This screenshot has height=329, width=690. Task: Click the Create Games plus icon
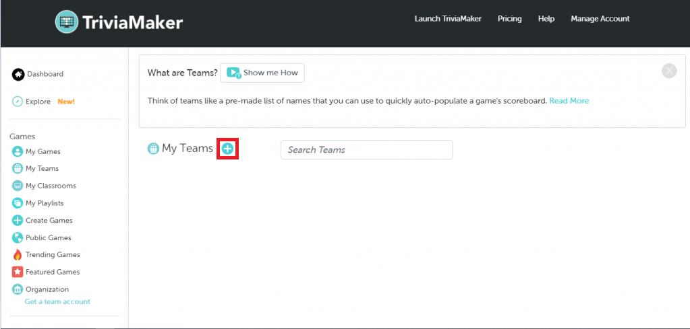tap(18, 221)
